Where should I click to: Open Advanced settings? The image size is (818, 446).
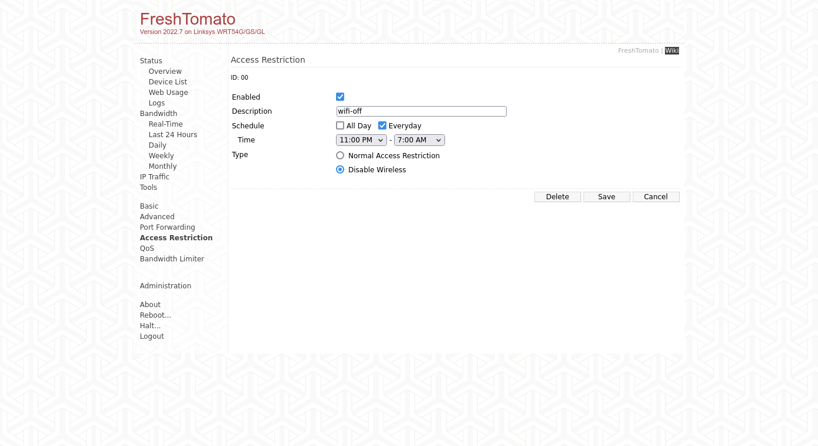click(157, 217)
